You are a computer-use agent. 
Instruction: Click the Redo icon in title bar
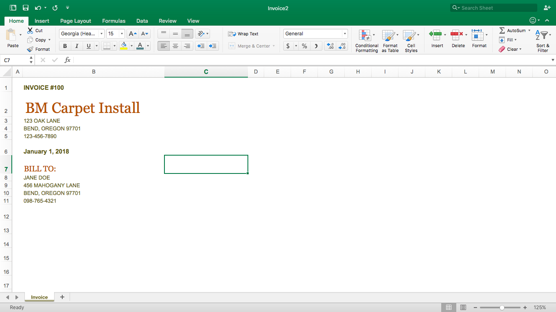point(55,8)
